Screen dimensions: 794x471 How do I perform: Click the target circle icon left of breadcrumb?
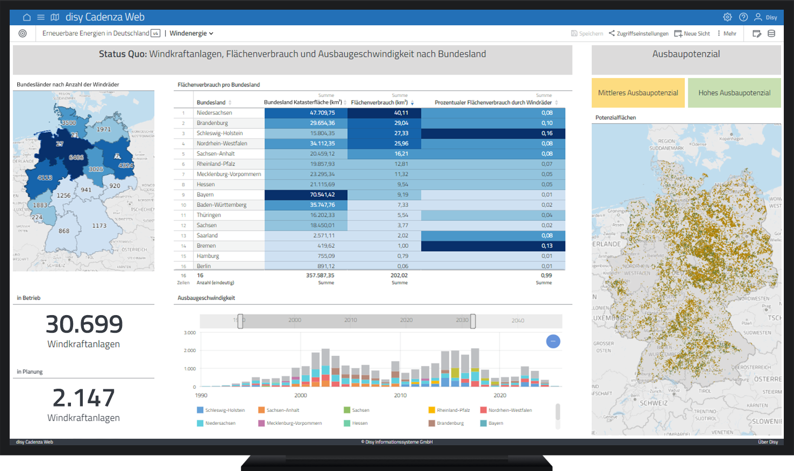click(x=22, y=33)
